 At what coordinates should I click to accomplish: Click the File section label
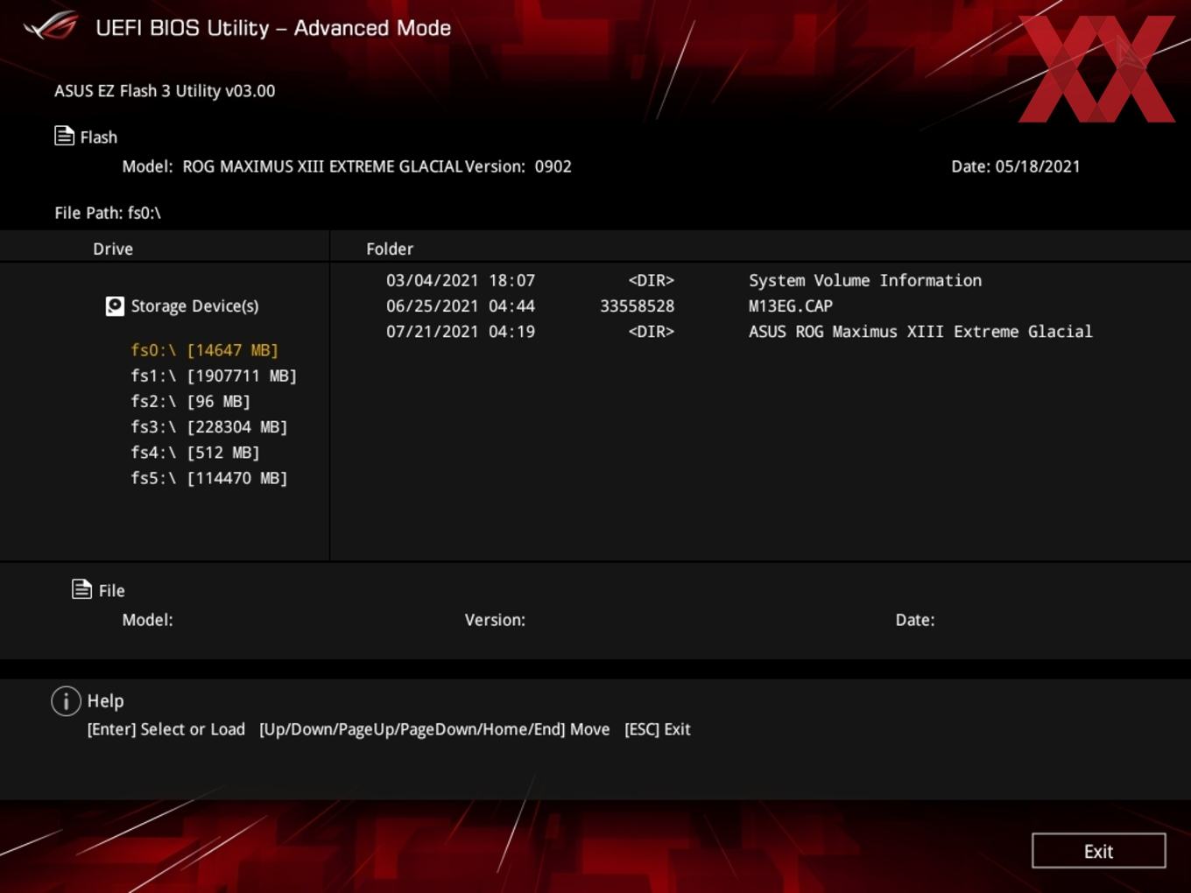[111, 591]
